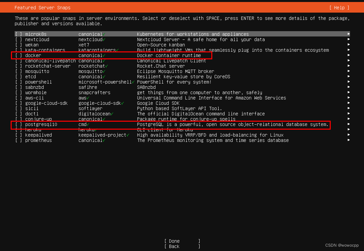
Task: Expand details arrow for google-cloud-sdk row
Action: point(348,103)
